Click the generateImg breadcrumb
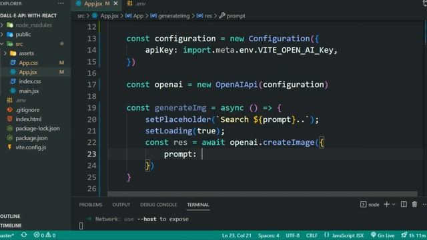The width and height of the screenshot is (427, 240). coord(173,16)
